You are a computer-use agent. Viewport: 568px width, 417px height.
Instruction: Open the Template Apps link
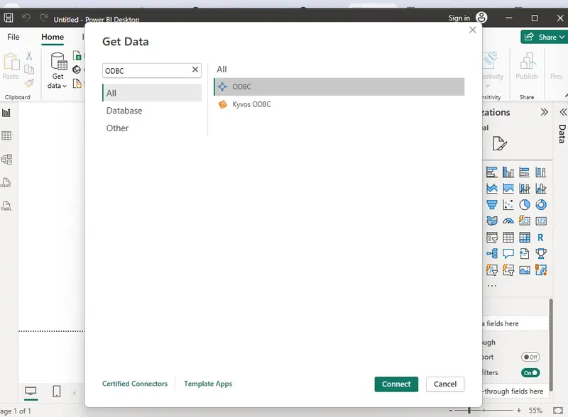[x=208, y=384]
